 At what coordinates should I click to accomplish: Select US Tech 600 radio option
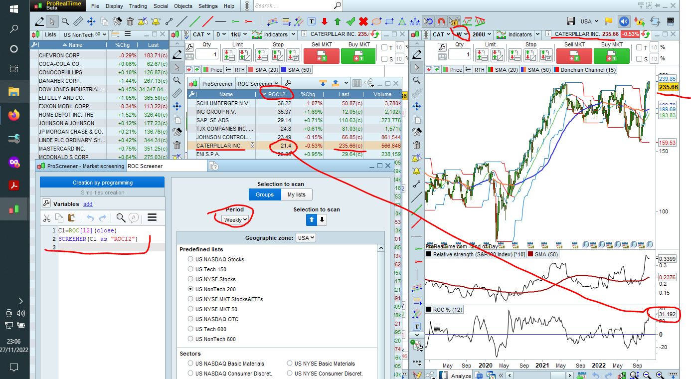point(190,329)
